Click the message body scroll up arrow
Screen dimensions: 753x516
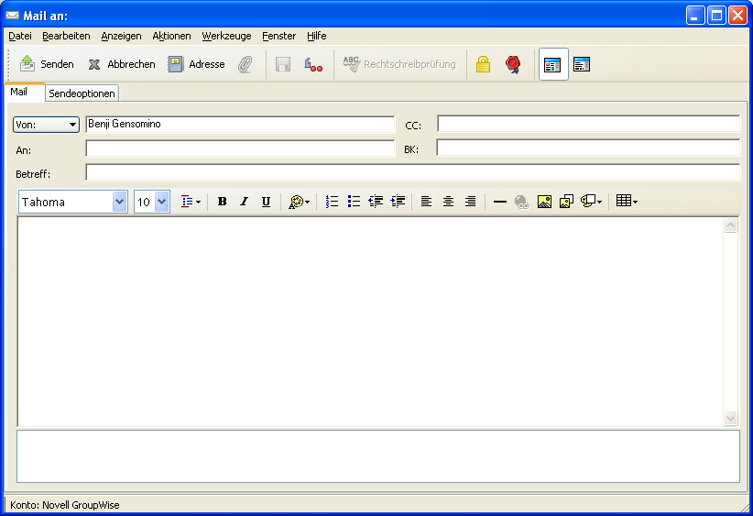(730, 225)
